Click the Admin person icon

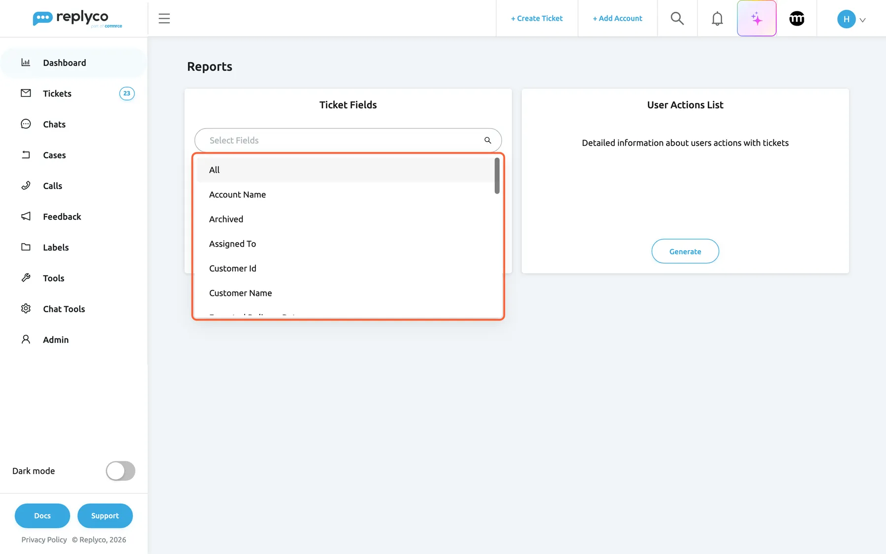(26, 339)
